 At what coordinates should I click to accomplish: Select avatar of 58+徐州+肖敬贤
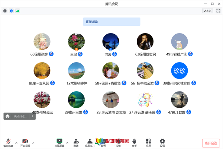(x=111, y=70)
